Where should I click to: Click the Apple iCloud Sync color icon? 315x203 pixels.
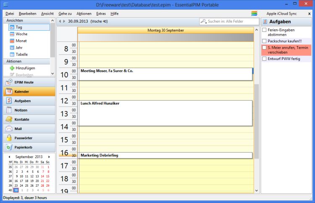click(x=254, y=13)
